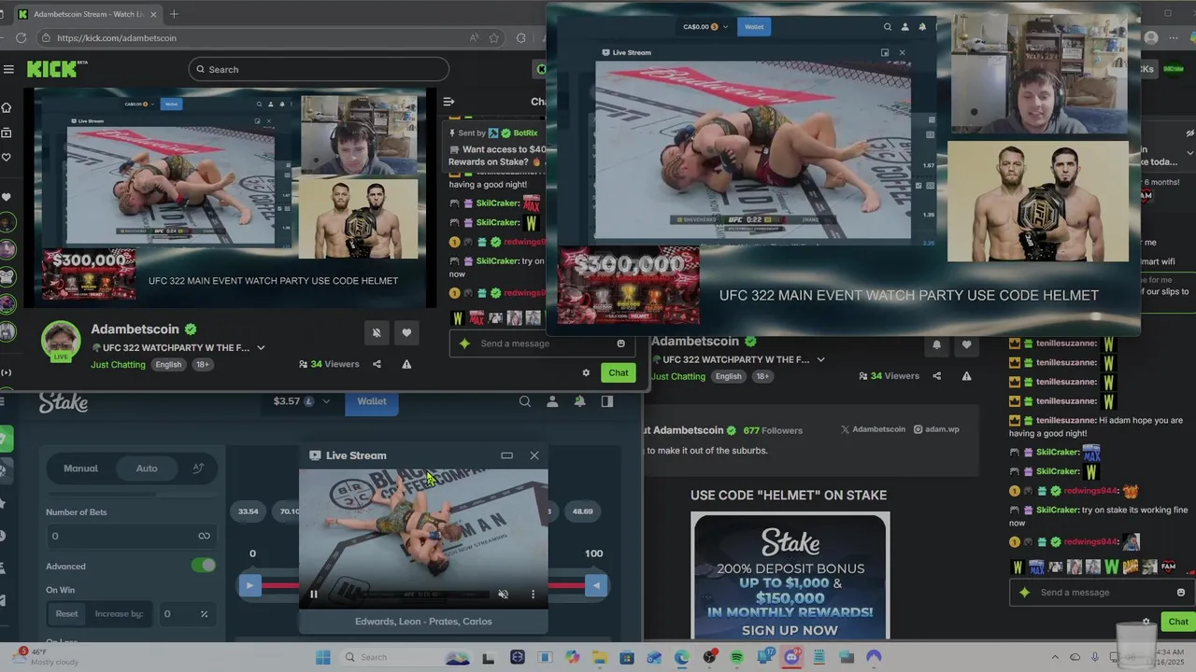Open File Explorer from the taskbar

(x=599, y=657)
